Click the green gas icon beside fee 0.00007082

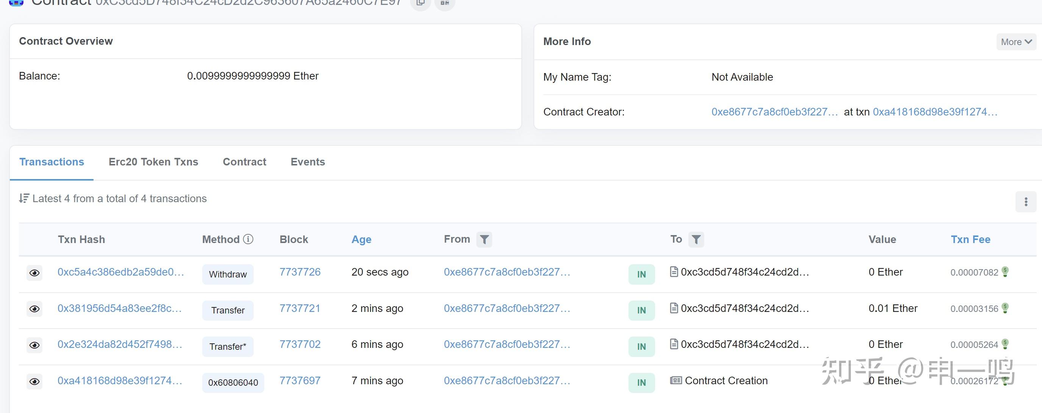1005,271
